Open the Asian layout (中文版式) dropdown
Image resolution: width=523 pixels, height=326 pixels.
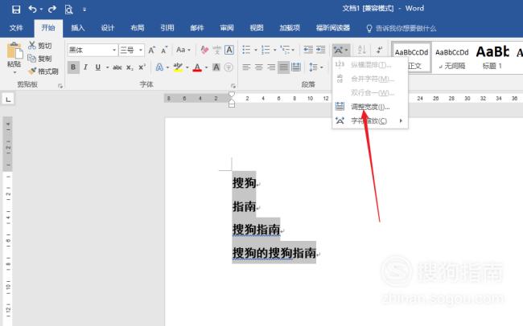pos(341,51)
